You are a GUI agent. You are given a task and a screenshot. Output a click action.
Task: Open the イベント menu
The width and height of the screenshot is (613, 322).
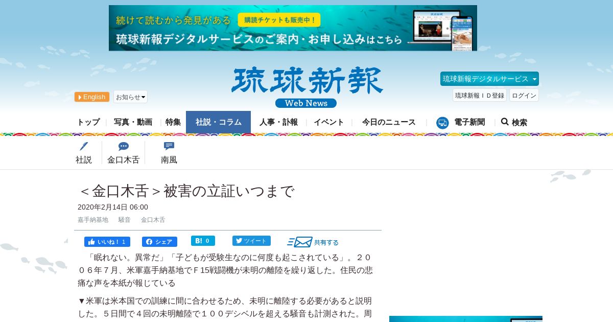tap(329, 122)
